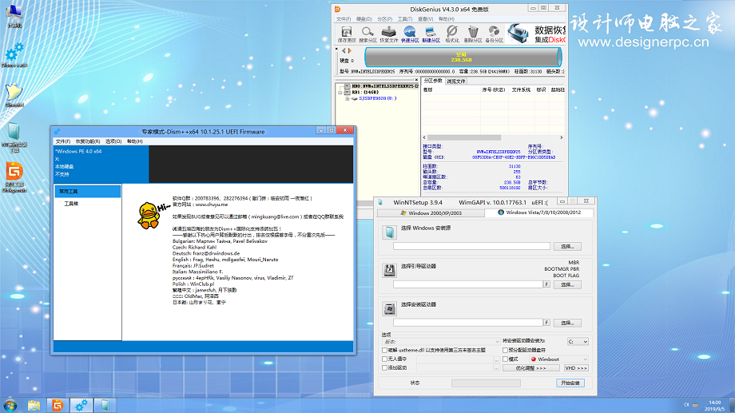Open mount drive letter C: dropdown
The width and height of the screenshot is (735, 413).
click(x=578, y=342)
